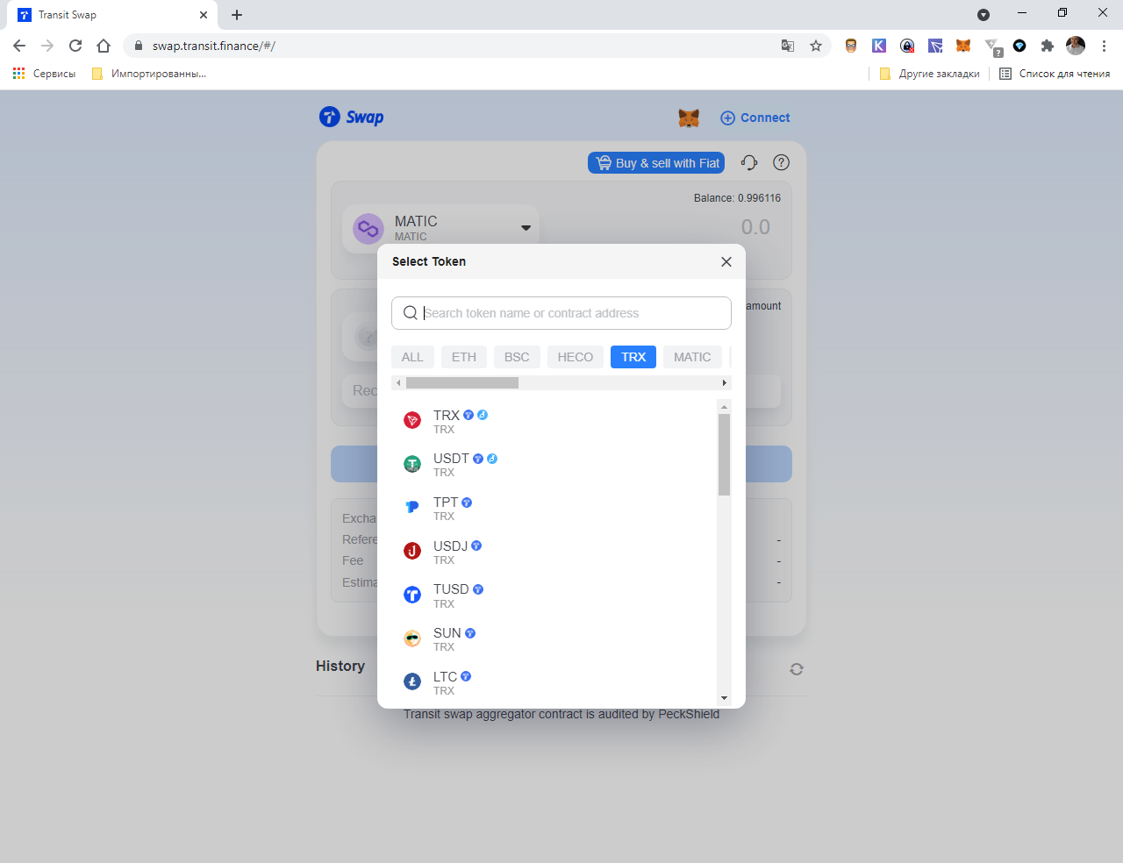Focus the token search input field
1123x863 pixels.
click(x=561, y=313)
